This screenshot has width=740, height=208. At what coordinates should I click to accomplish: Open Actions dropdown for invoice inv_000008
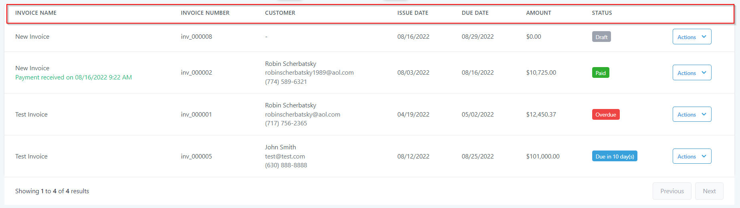point(692,37)
